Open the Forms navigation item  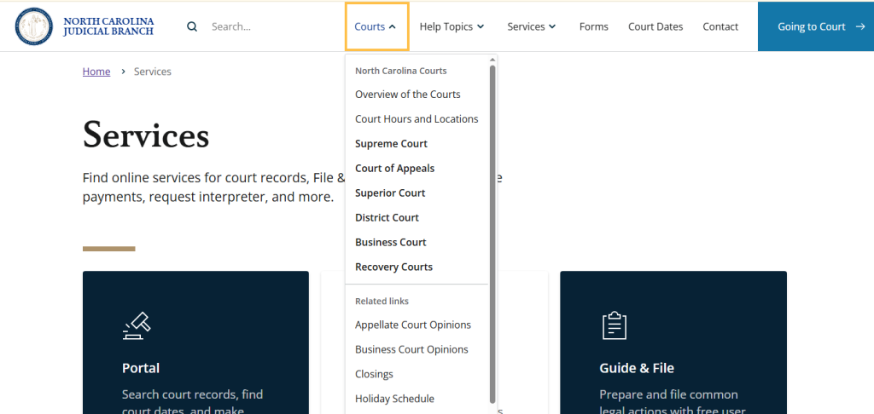[x=593, y=26]
